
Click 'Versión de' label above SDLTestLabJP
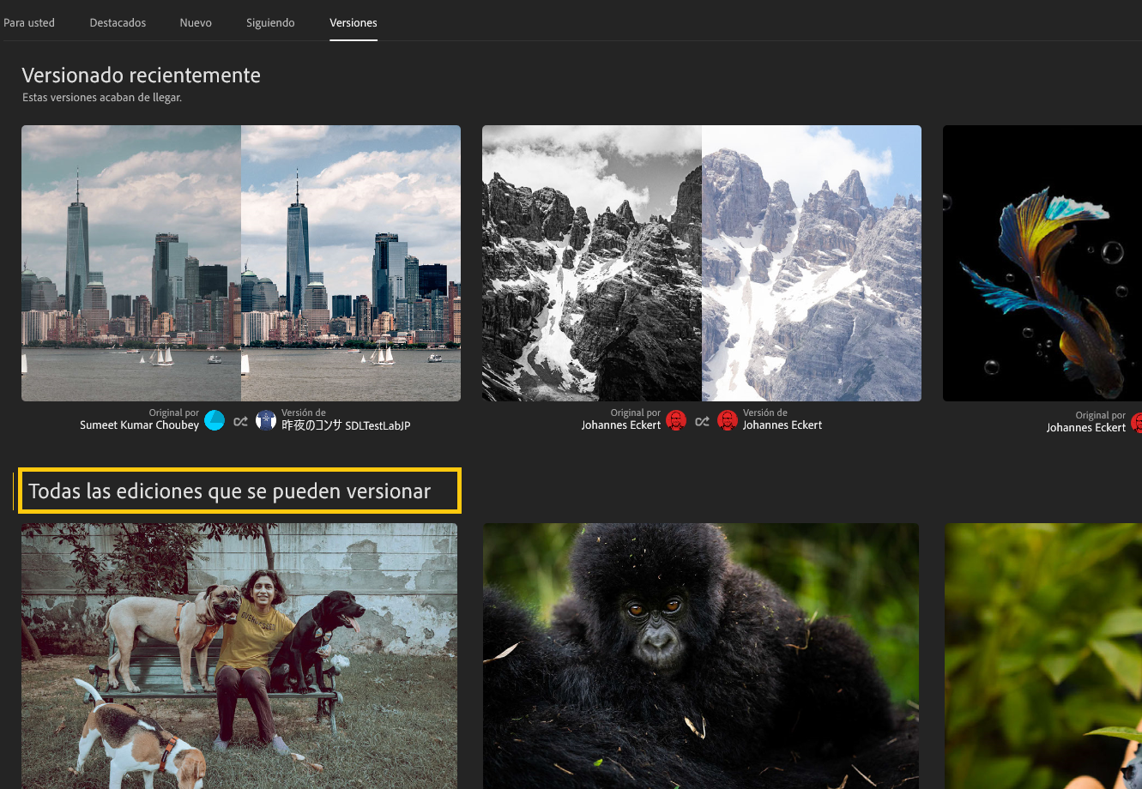click(x=304, y=413)
